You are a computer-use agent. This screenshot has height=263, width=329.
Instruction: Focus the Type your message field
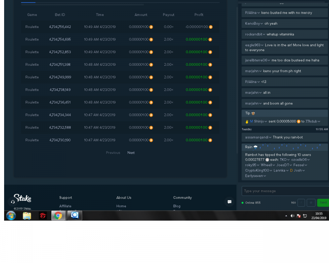[285, 191]
